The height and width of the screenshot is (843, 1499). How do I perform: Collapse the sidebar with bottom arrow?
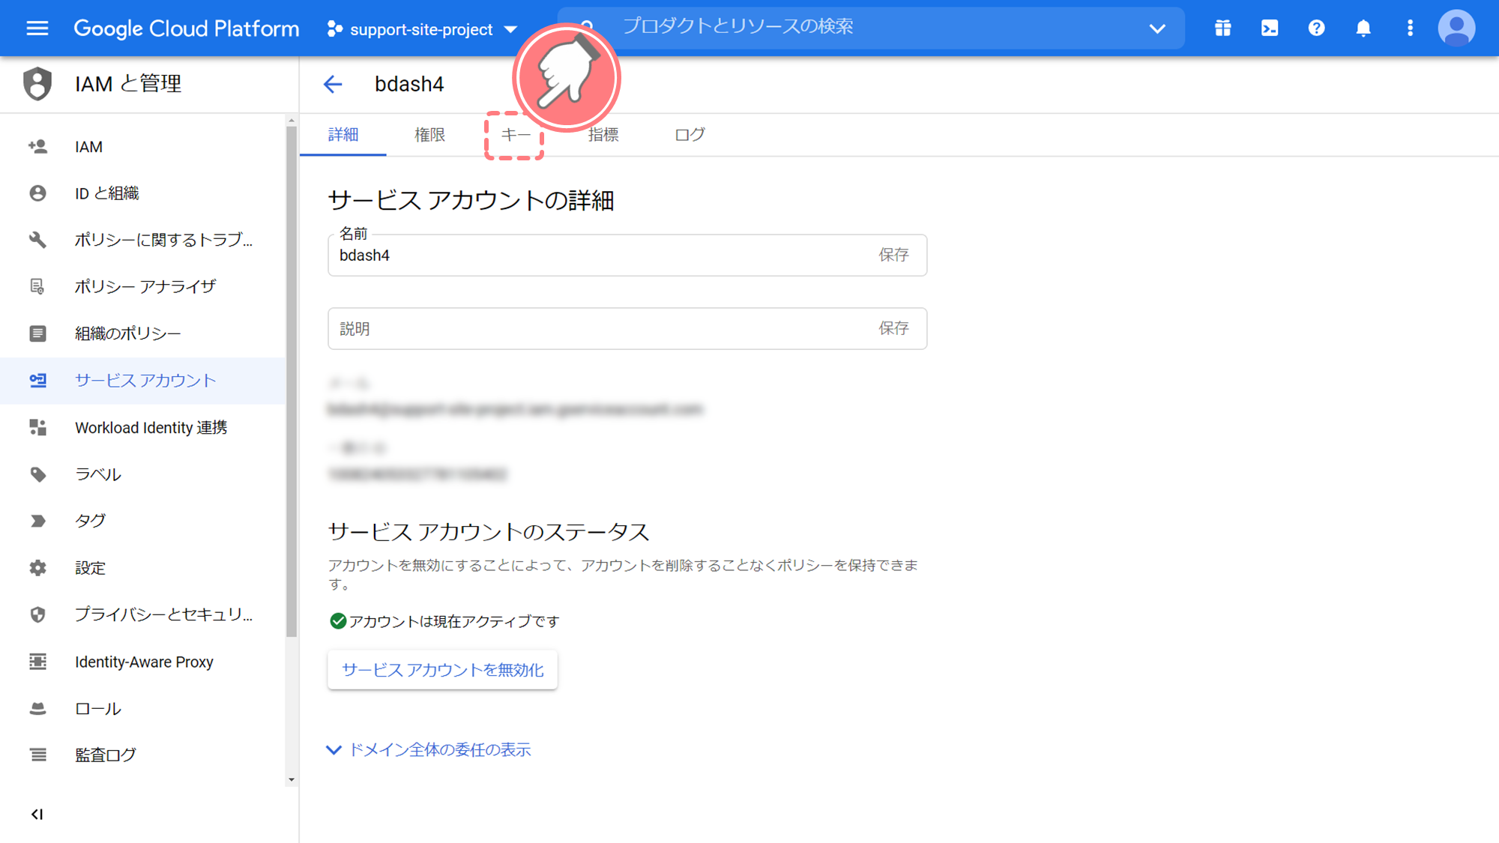pos(37,814)
